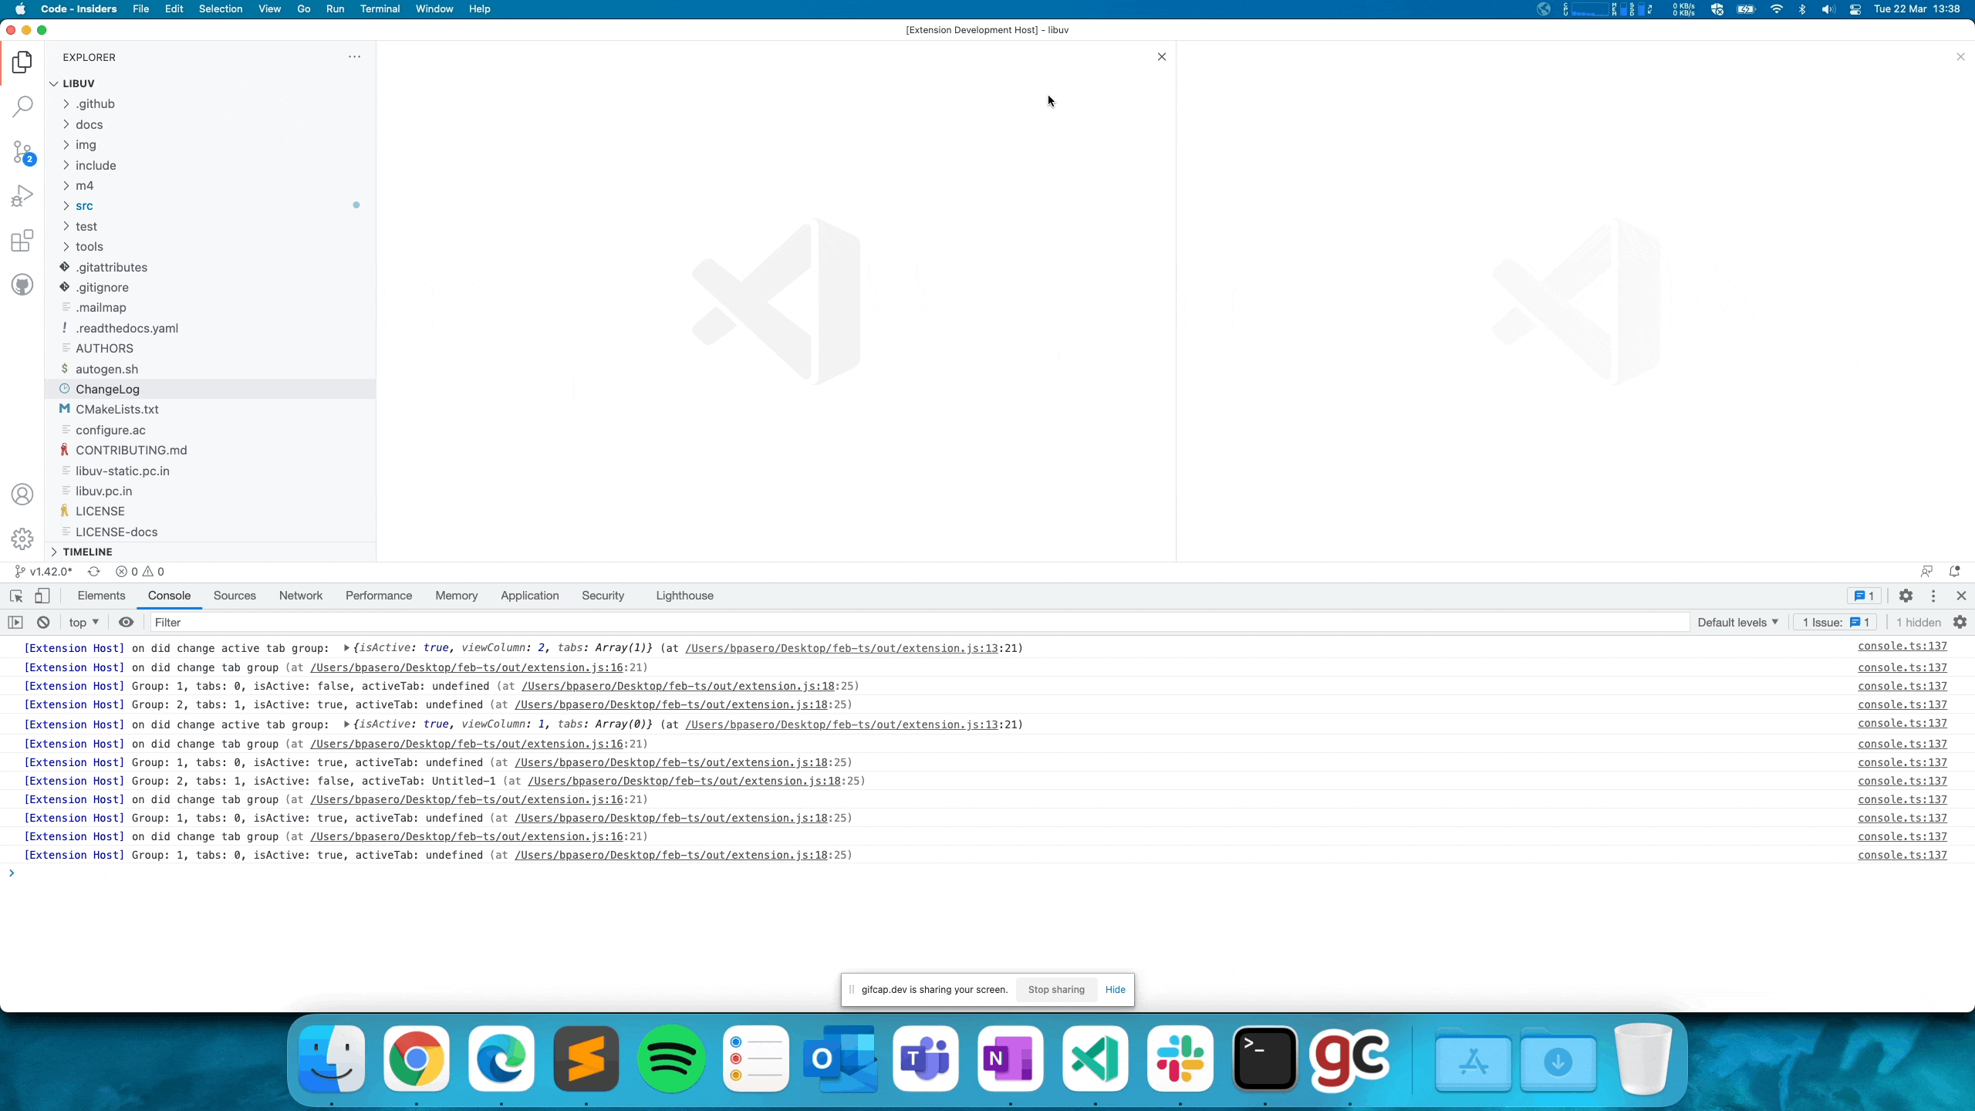
Task: Open the Accounts icon in the activity bar
Action: coord(22,494)
